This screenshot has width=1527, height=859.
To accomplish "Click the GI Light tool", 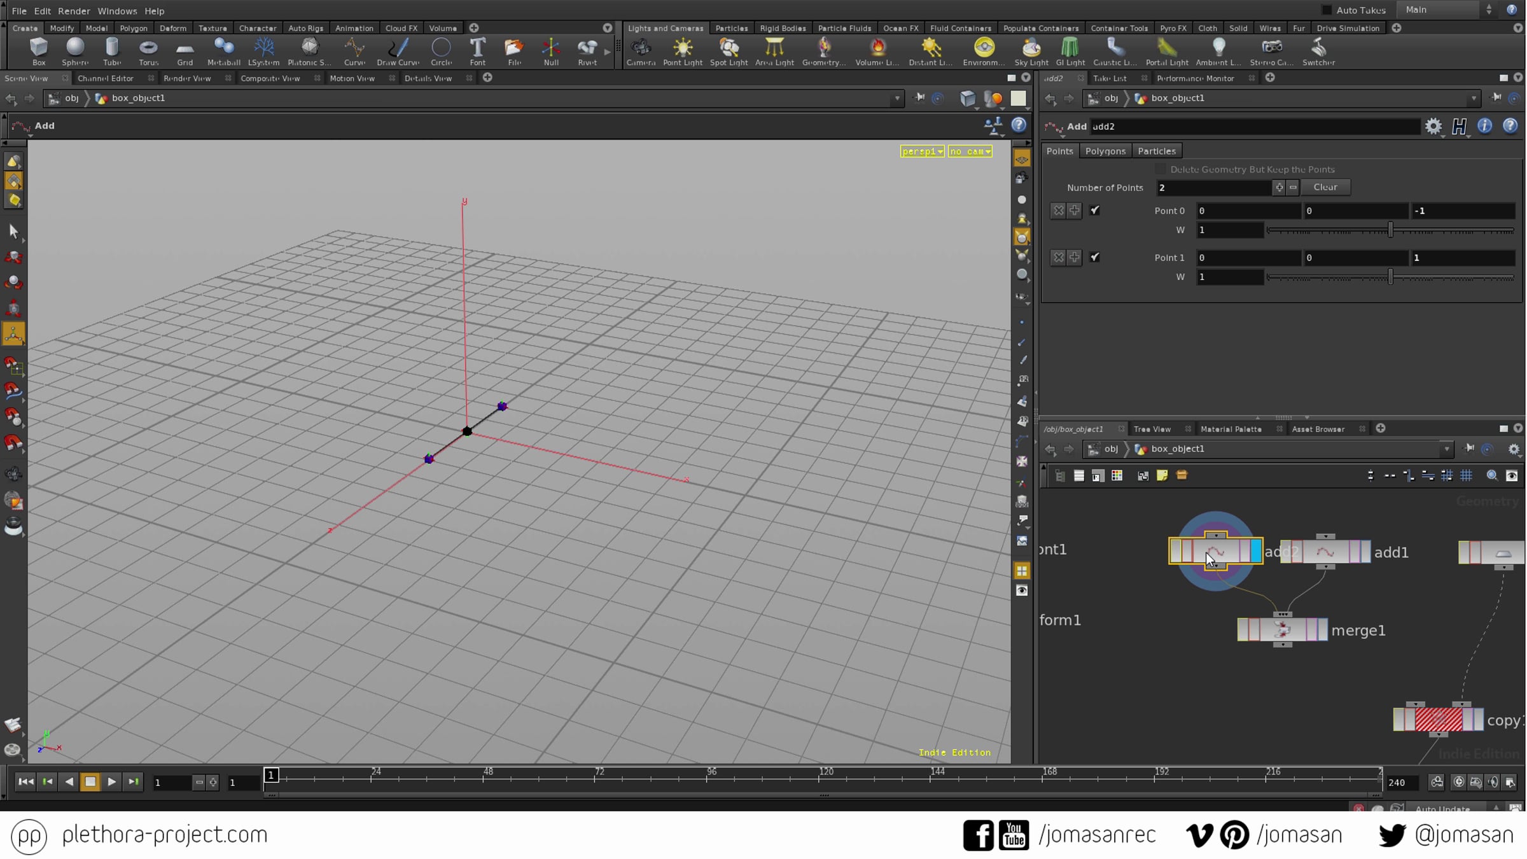I will click(1070, 51).
